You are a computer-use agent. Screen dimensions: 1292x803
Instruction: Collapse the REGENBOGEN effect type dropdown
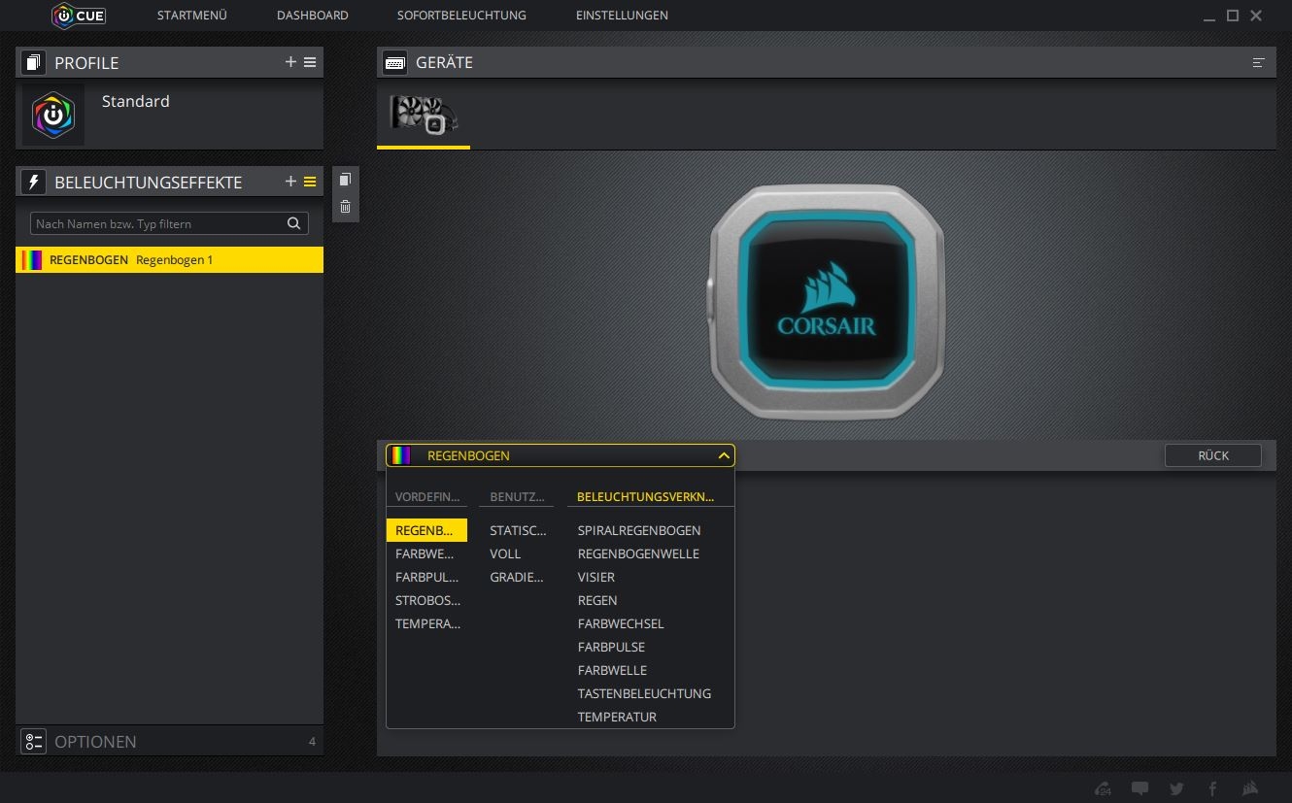point(724,455)
